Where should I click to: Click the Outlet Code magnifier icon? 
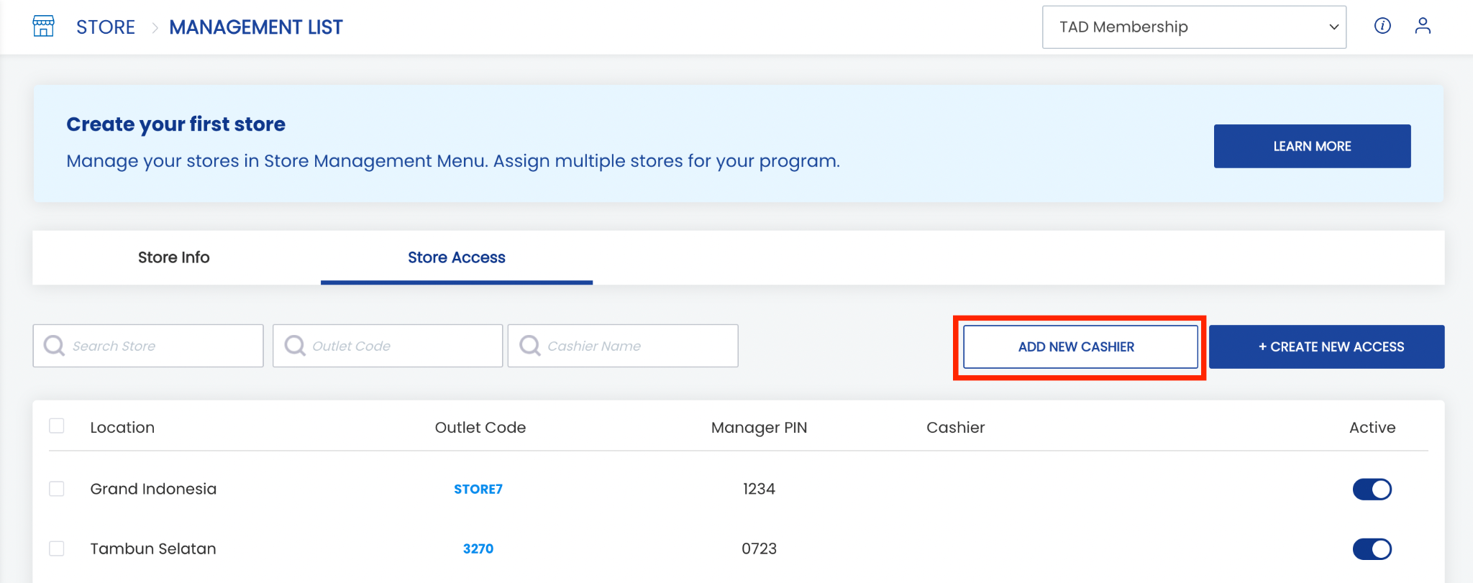(294, 346)
